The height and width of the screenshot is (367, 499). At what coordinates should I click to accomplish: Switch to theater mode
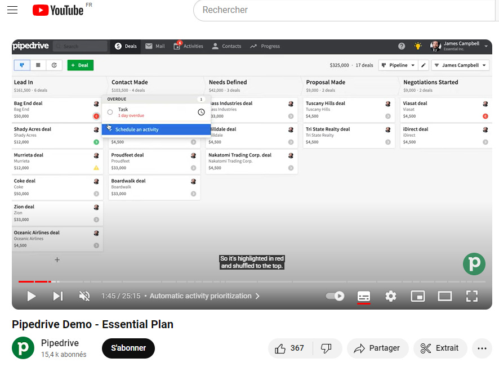click(444, 296)
